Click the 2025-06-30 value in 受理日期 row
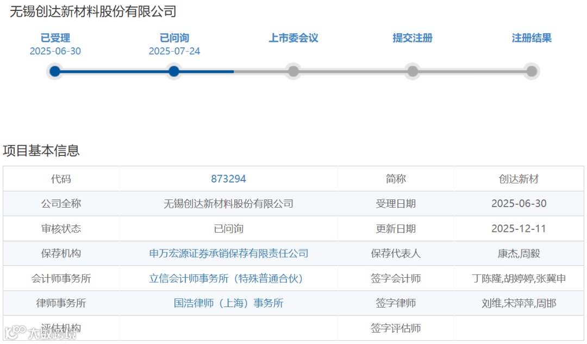 519,204
